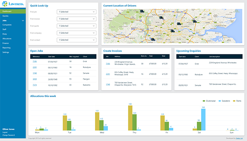Viewport: 247px width, 141px height.
Task: Click the 07/04/1927 date in Upcoming Enquiries
Action: 183,64
